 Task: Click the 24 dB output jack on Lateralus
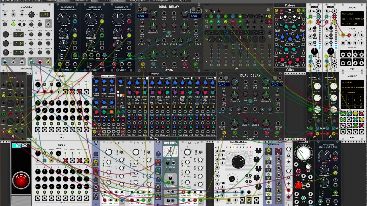104,56
